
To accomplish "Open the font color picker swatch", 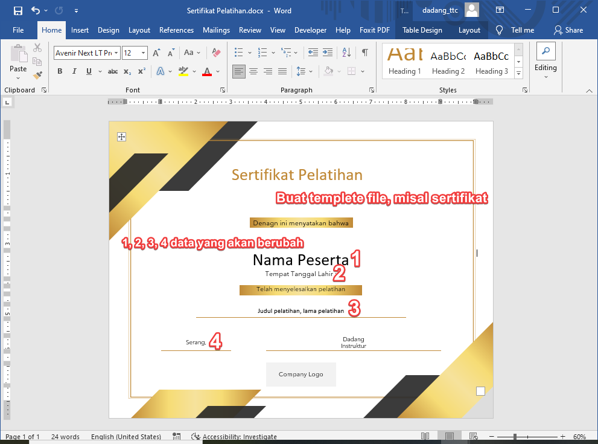I will [208, 71].
